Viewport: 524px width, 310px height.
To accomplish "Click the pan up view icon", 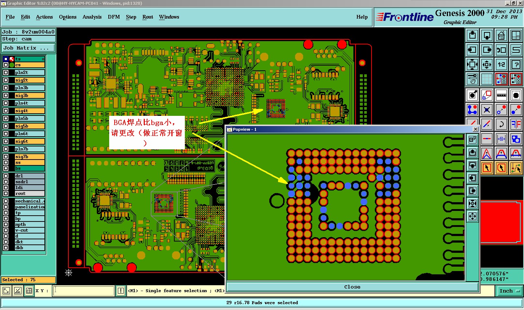I will pos(472,35).
